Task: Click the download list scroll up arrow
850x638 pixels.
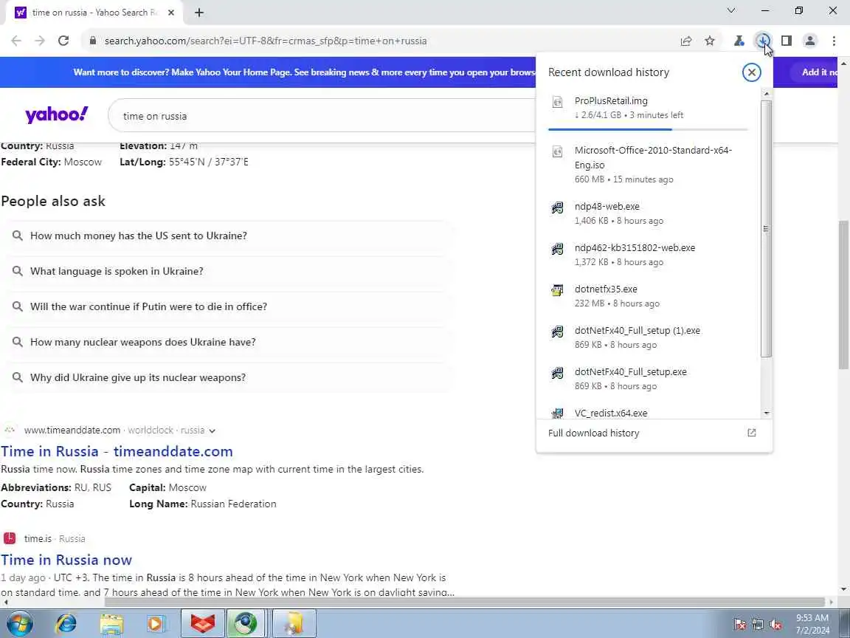Action: click(766, 94)
